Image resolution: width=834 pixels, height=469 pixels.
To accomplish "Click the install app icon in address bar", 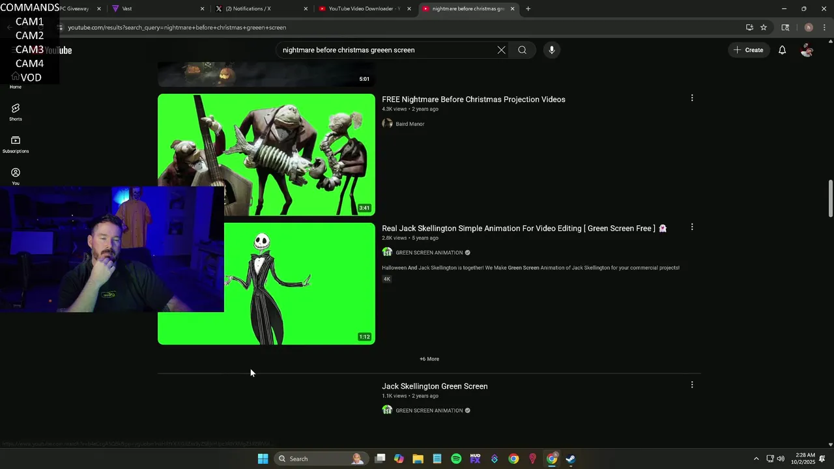I will (x=749, y=27).
